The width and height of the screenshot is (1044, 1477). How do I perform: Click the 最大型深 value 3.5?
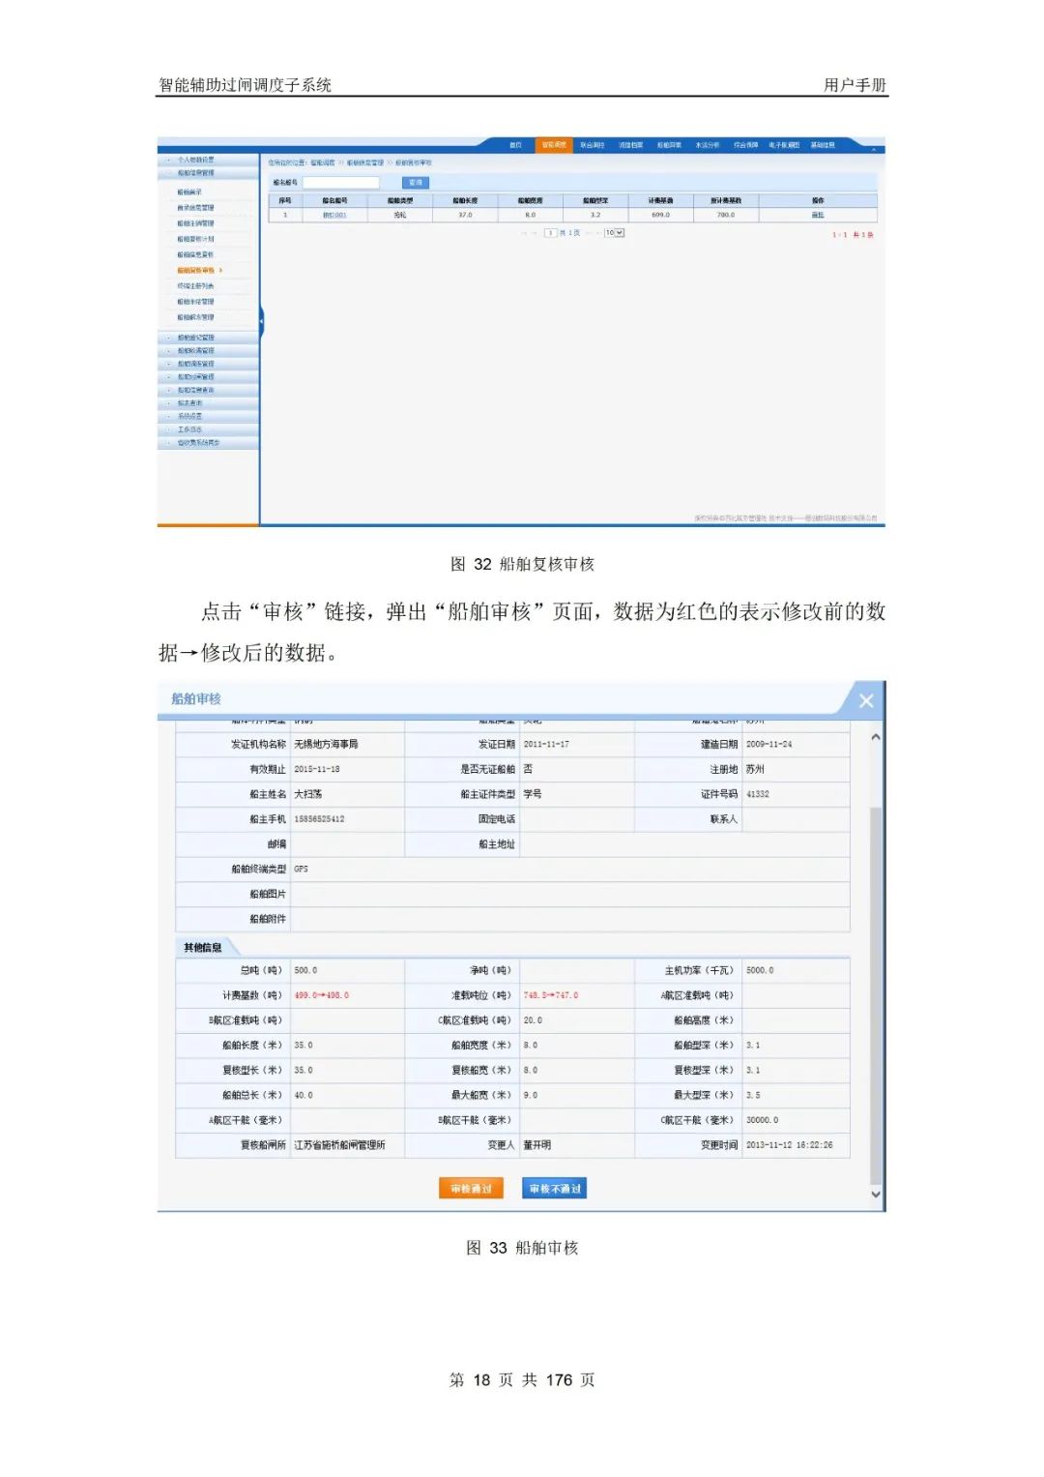[753, 1096]
